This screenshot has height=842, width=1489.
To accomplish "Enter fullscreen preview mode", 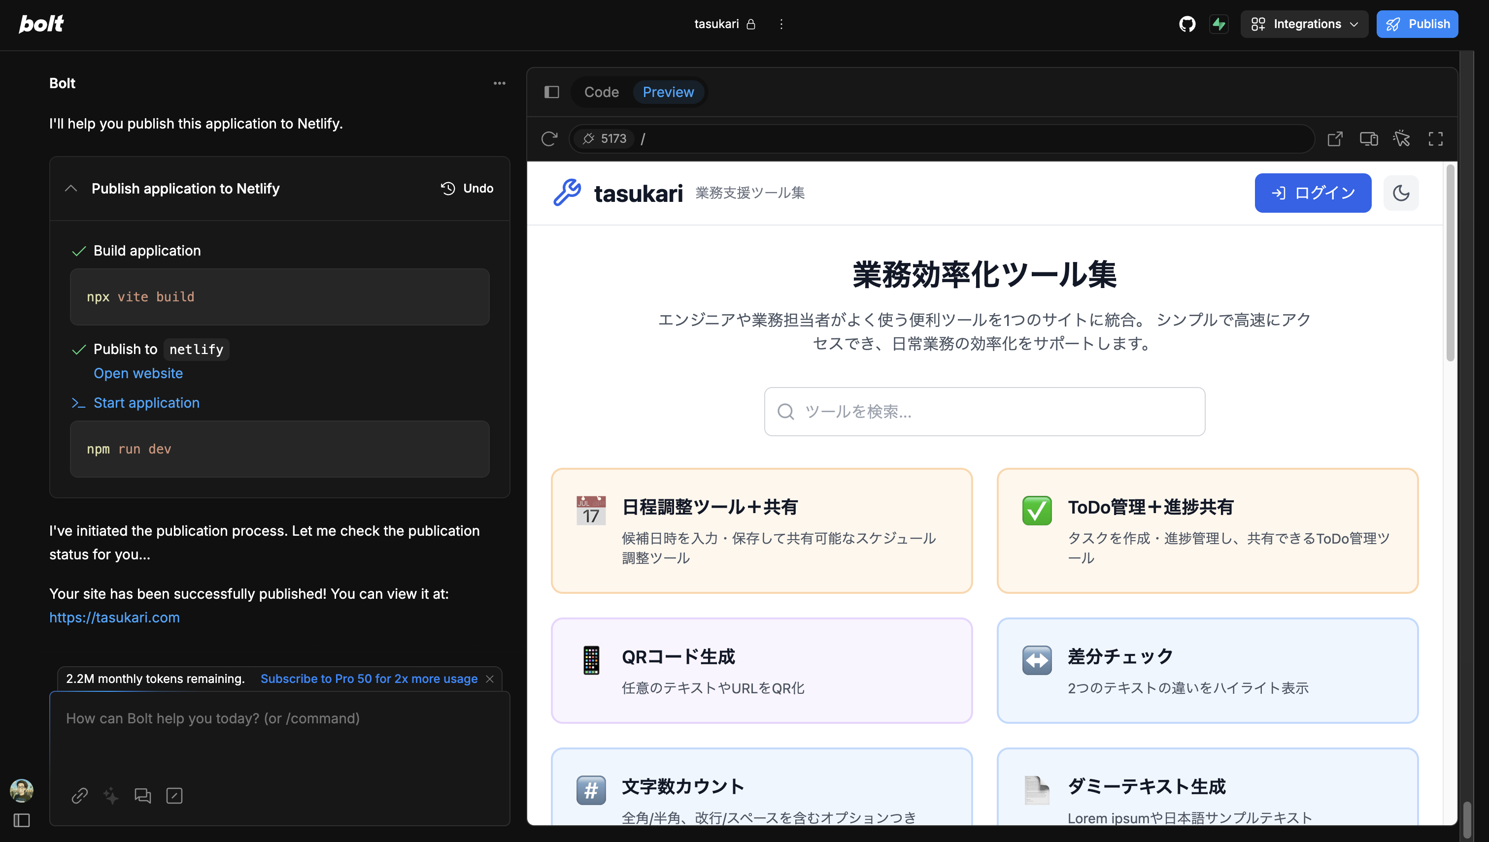I will [x=1436, y=139].
